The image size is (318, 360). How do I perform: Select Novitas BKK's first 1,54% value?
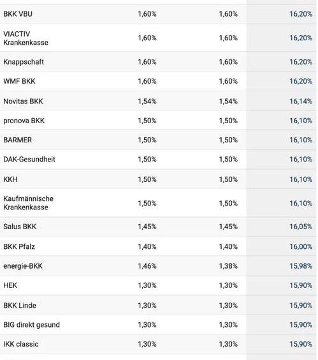point(147,101)
